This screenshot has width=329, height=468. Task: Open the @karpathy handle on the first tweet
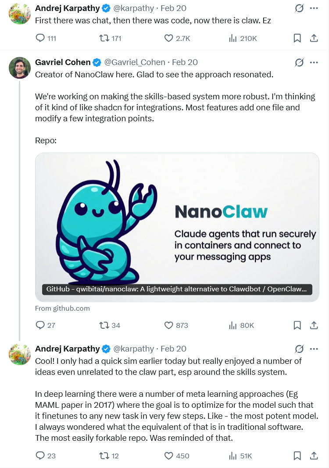click(x=134, y=8)
